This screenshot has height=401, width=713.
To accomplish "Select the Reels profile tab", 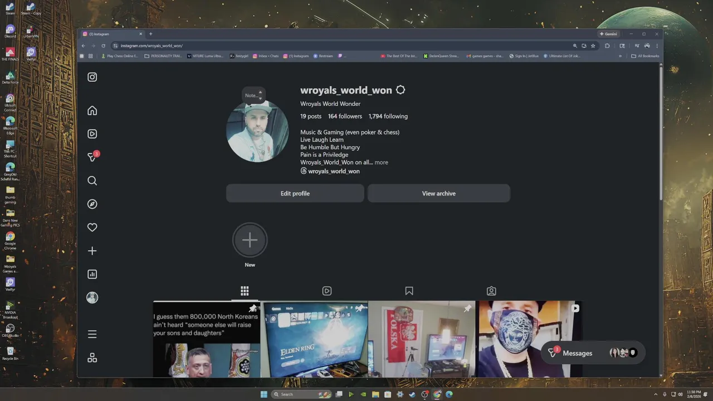I will click(327, 291).
